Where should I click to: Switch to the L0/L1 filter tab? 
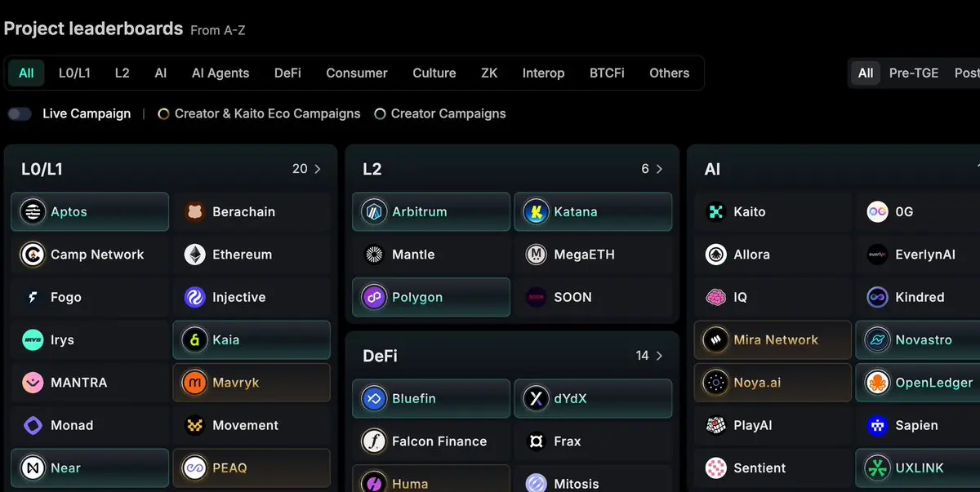[x=74, y=73]
